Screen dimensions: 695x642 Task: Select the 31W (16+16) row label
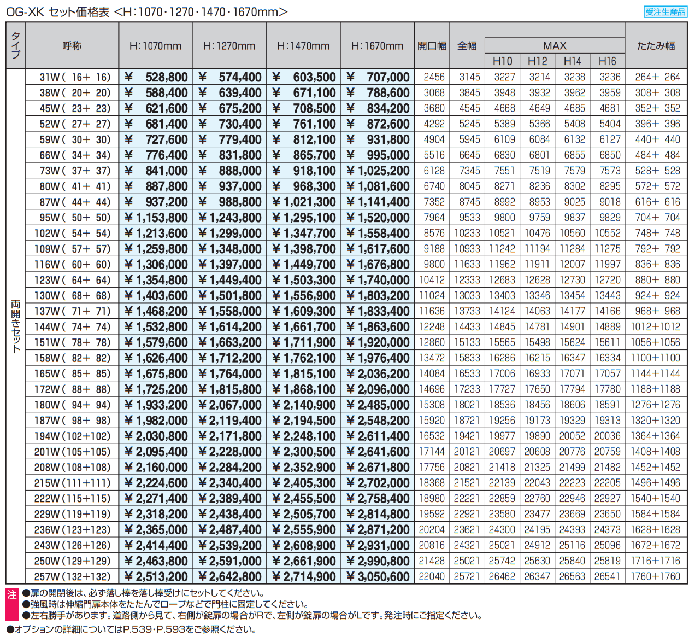[74, 77]
